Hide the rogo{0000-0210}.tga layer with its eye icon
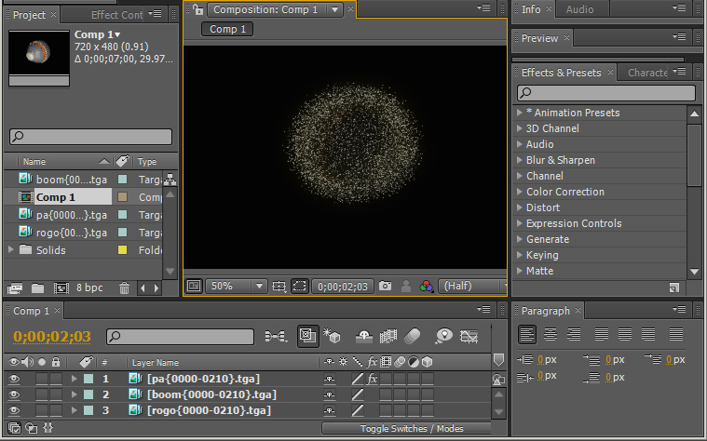Image resolution: width=707 pixels, height=441 pixels. pos(14,410)
